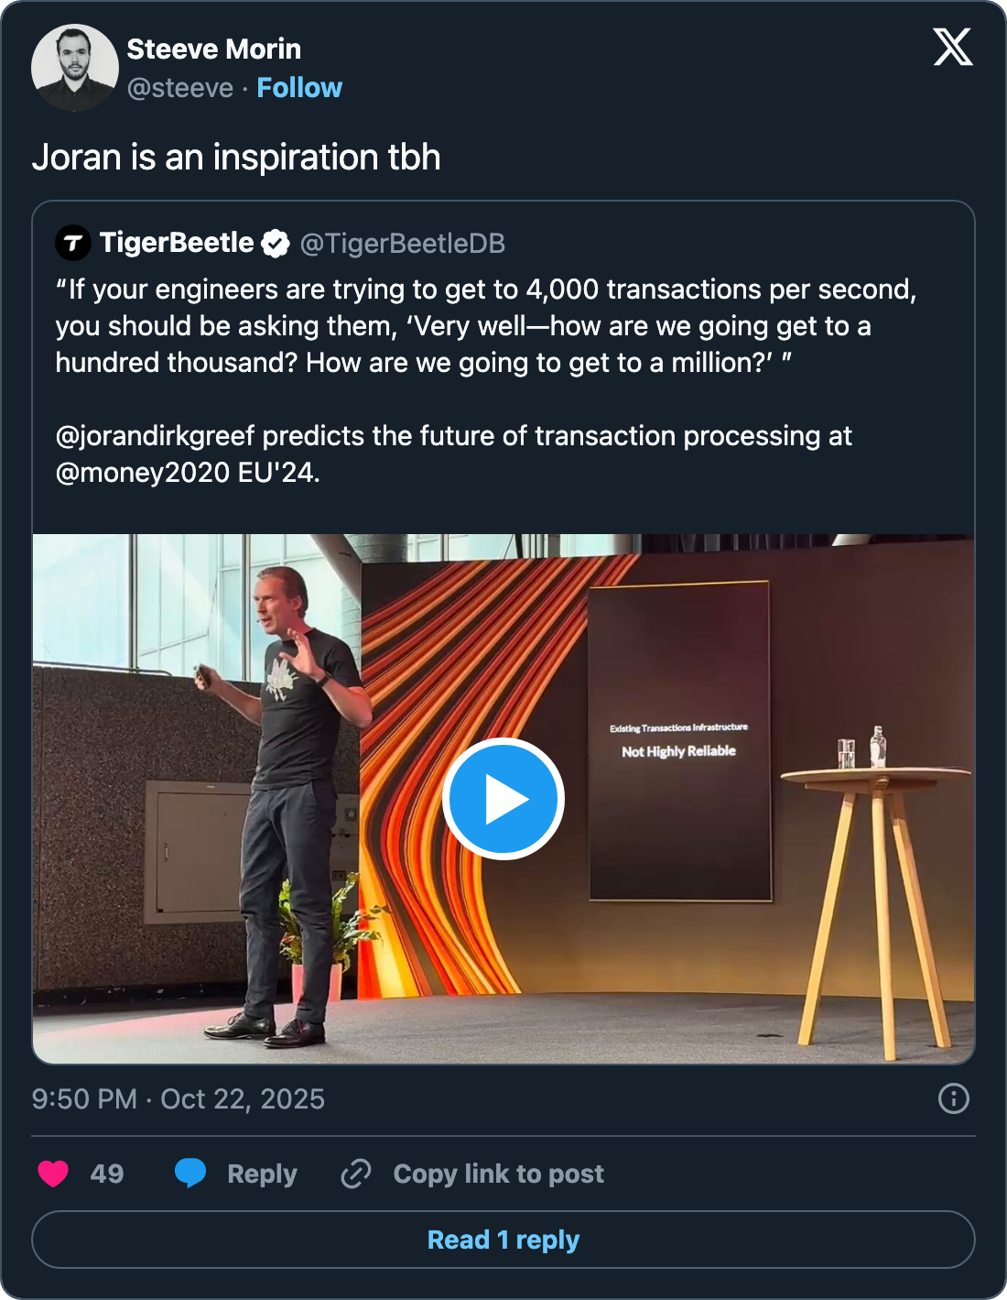
Task: Open the quoted tweet text about 4,000 transactions
Action: pyautogui.click(x=485, y=326)
